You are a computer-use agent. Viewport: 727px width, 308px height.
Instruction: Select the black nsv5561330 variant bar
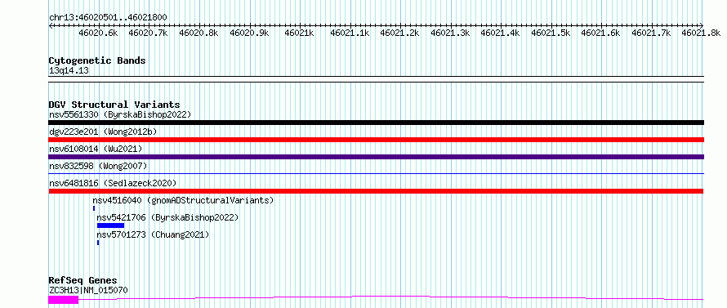coord(376,123)
